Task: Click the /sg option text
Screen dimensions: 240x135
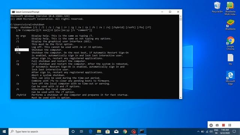Action: (18, 52)
